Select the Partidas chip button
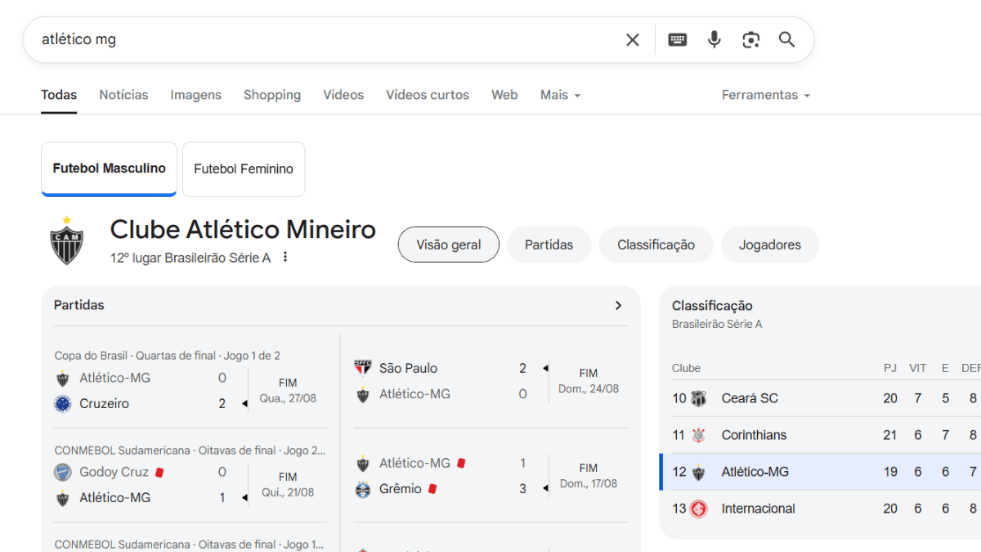 point(549,245)
